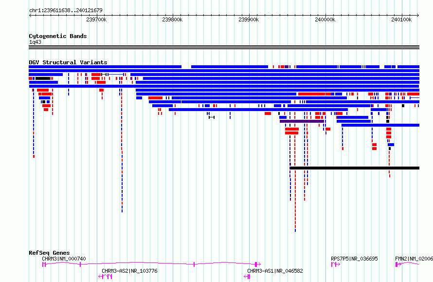Select the gray 1q43 cytogenetic band bar

tap(224, 47)
